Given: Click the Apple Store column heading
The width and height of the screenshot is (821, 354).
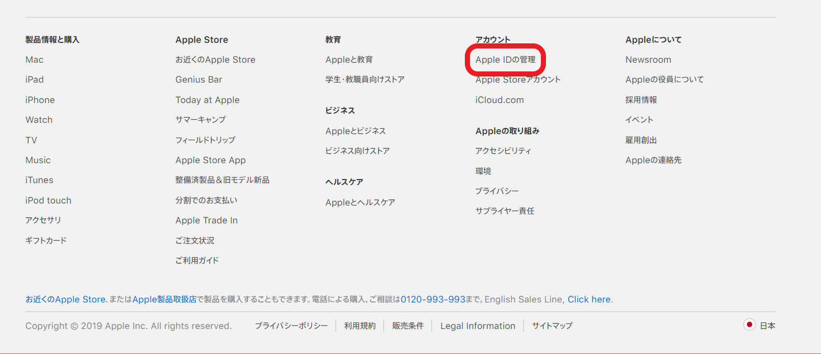Looking at the screenshot, I should pos(202,40).
